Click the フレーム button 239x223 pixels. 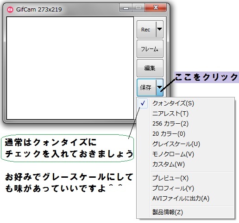pyautogui.click(x=150, y=49)
